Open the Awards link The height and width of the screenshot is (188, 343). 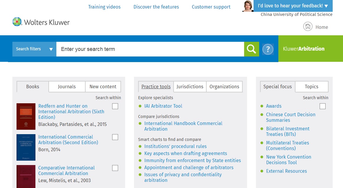pos(274,106)
